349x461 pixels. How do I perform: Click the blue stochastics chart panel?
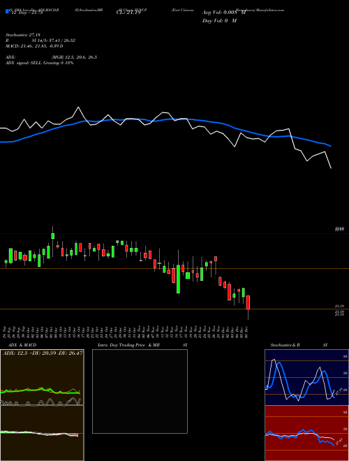point(306,377)
